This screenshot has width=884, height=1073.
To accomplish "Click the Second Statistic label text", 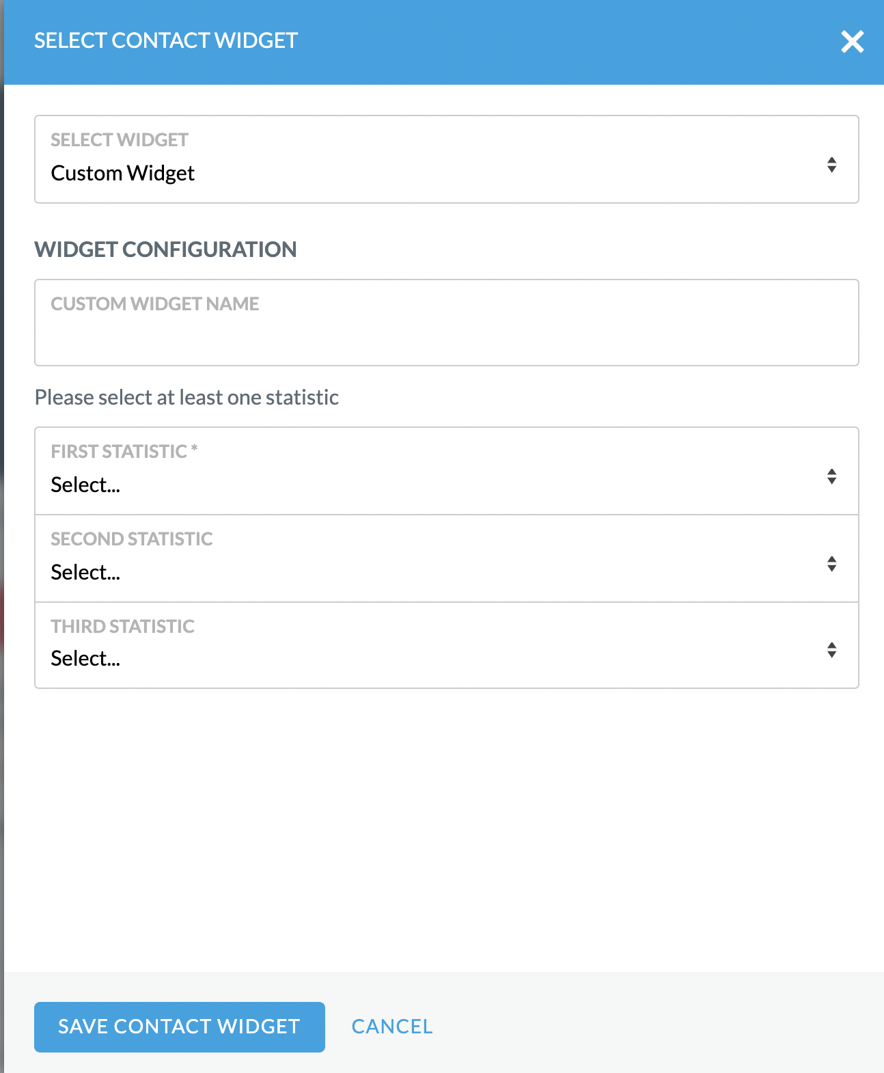I will coord(132,539).
